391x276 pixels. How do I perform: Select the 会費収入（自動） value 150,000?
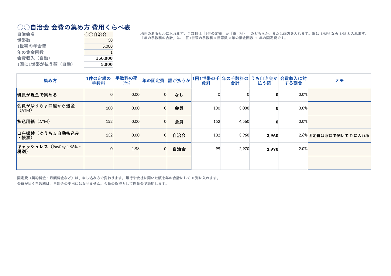pyautogui.click(x=98, y=59)
